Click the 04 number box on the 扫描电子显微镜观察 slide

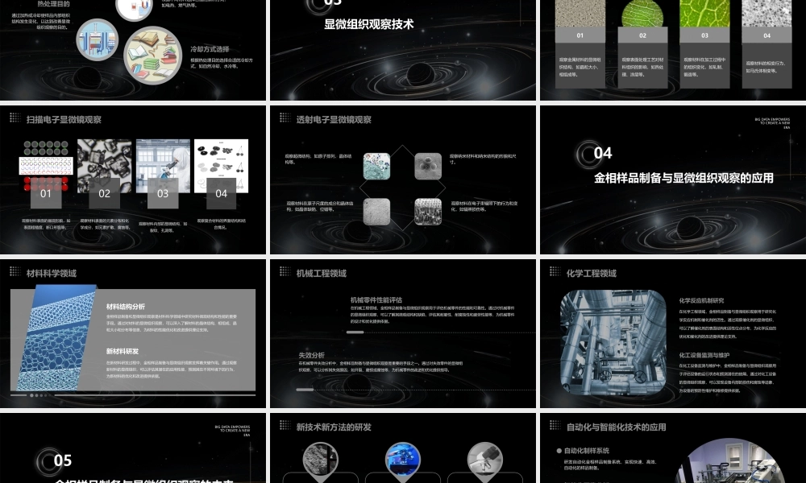[221, 193]
